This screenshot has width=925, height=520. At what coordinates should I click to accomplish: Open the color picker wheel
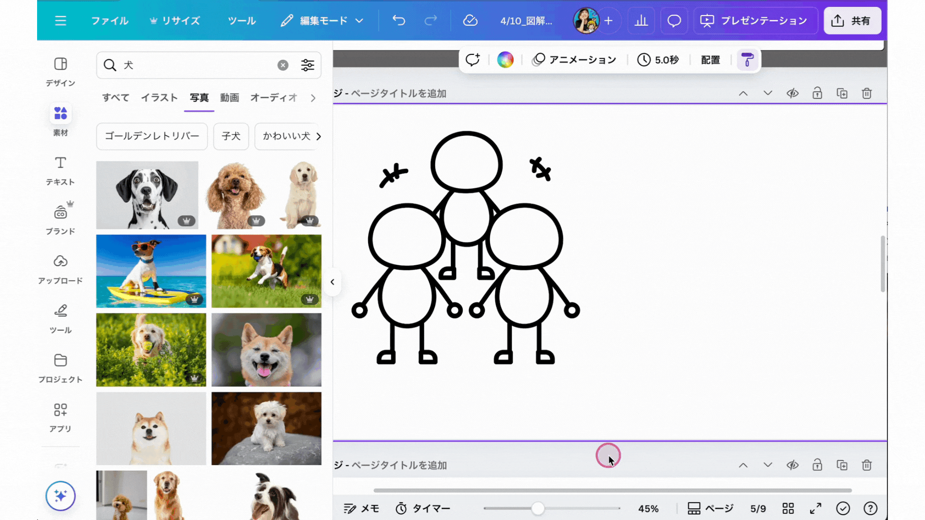tap(505, 59)
